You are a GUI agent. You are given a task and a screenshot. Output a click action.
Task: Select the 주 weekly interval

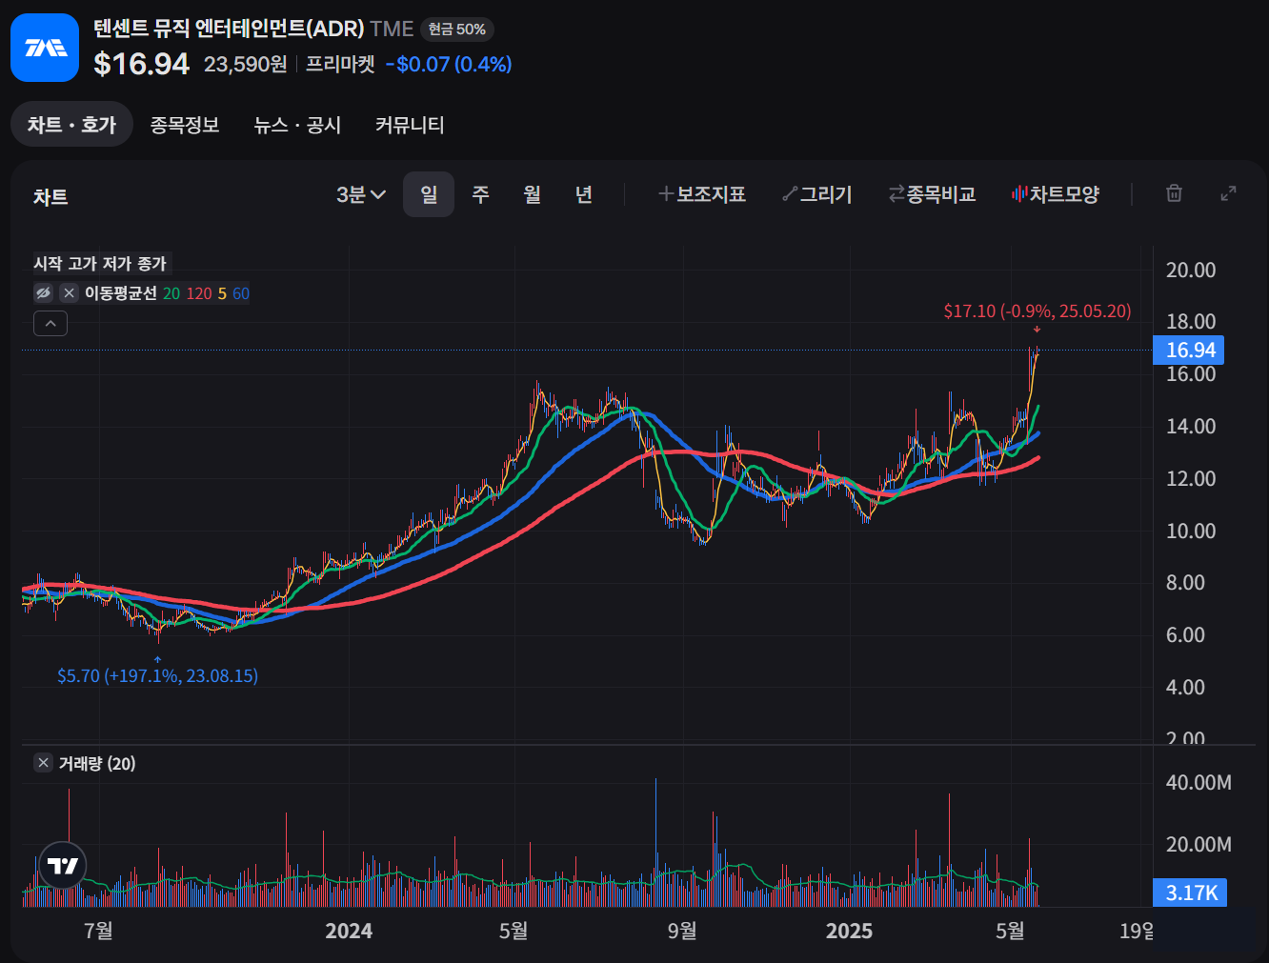pos(480,194)
